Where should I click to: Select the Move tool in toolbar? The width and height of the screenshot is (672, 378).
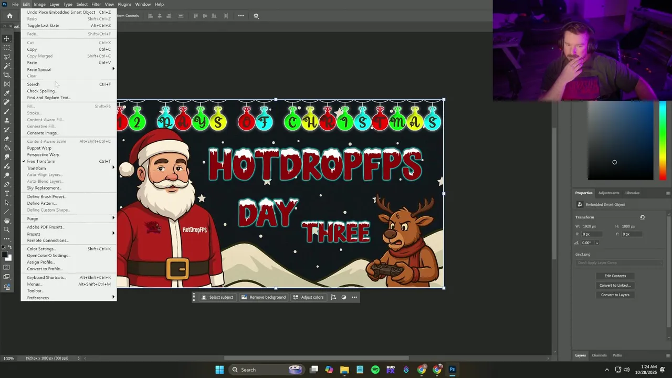pos(7,38)
